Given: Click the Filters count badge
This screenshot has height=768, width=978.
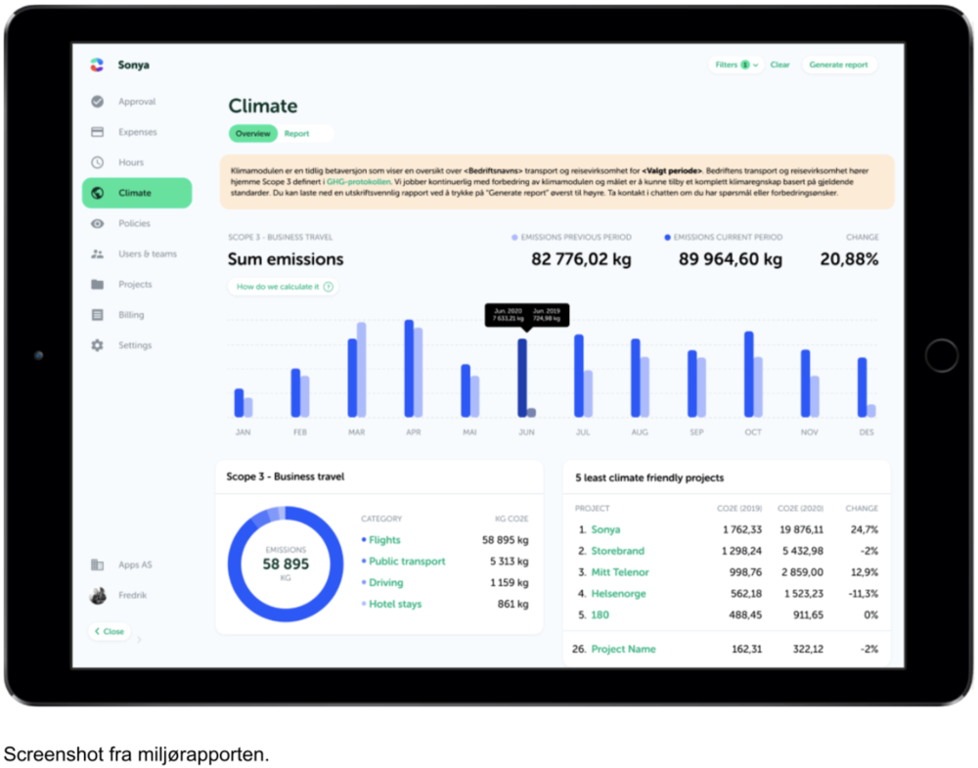Looking at the screenshot, I should pos(744,65).
